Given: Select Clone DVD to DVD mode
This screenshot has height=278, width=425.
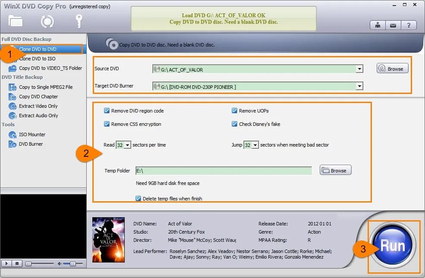Looking at the screenshot, I should (38, 49).
